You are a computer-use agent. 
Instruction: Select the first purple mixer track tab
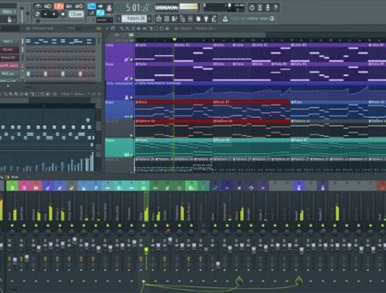coord(48,186)
